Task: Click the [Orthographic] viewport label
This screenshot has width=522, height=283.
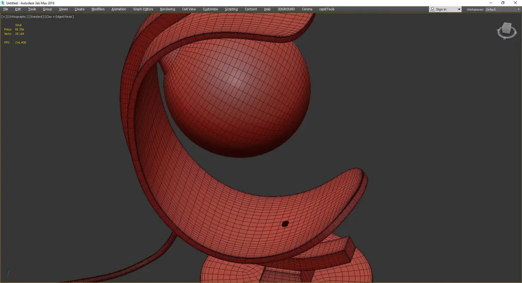Action: point(17,17)
